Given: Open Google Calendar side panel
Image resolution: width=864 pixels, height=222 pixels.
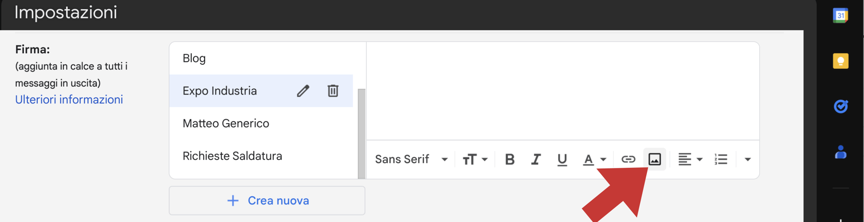Looking at the screenshot, I should 840,15.
